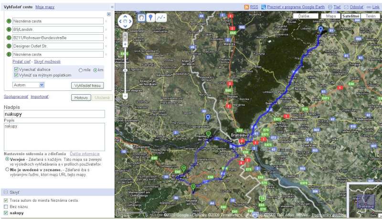The image size is (382, 219).
Task: Select the 'míle' distance unit radio button
Action: pos(80,70)
